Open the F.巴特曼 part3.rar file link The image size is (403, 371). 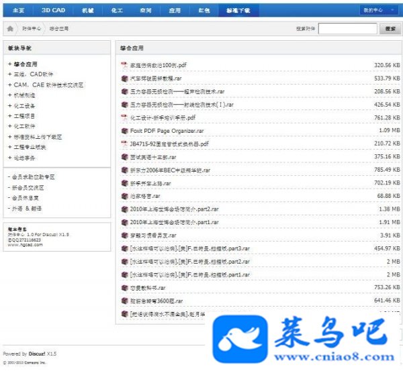coord(190,248)
